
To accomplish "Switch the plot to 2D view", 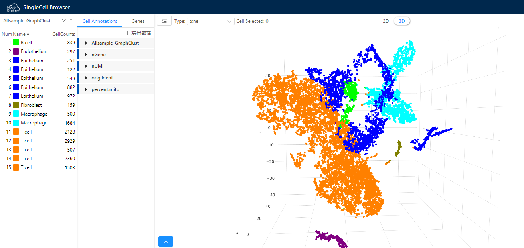I will (386, 21).
